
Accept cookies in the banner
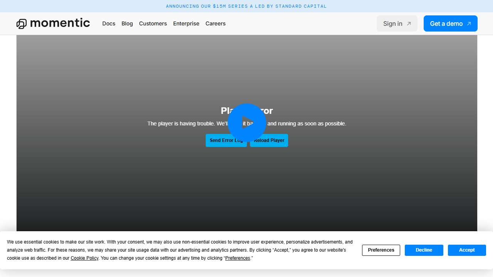point(467,250)
